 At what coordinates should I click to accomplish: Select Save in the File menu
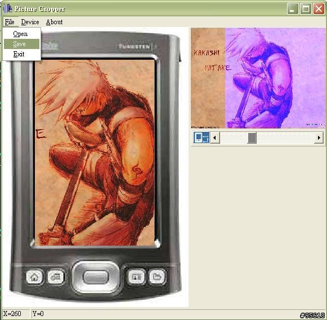21,44
